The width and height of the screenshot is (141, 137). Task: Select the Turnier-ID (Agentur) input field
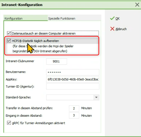(x=73, y=87)
